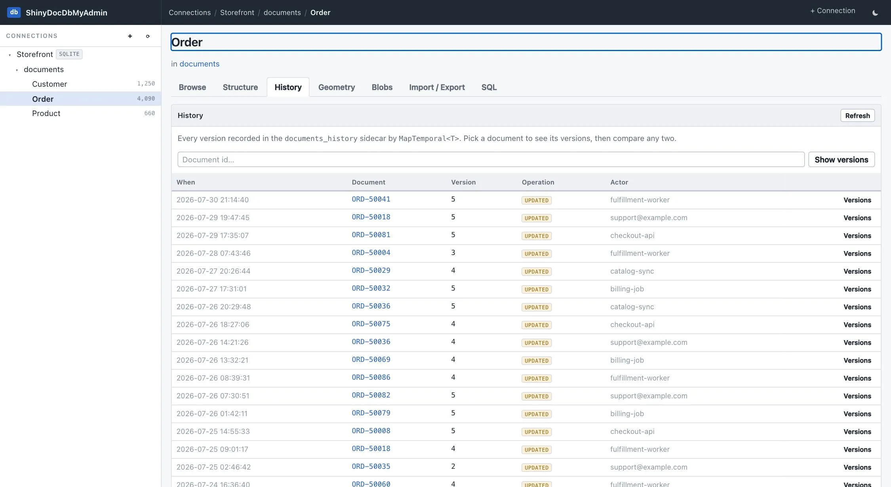Add a new connection with plus icon
This screenshot has width=891, height=487.
[x=130, y=36]
